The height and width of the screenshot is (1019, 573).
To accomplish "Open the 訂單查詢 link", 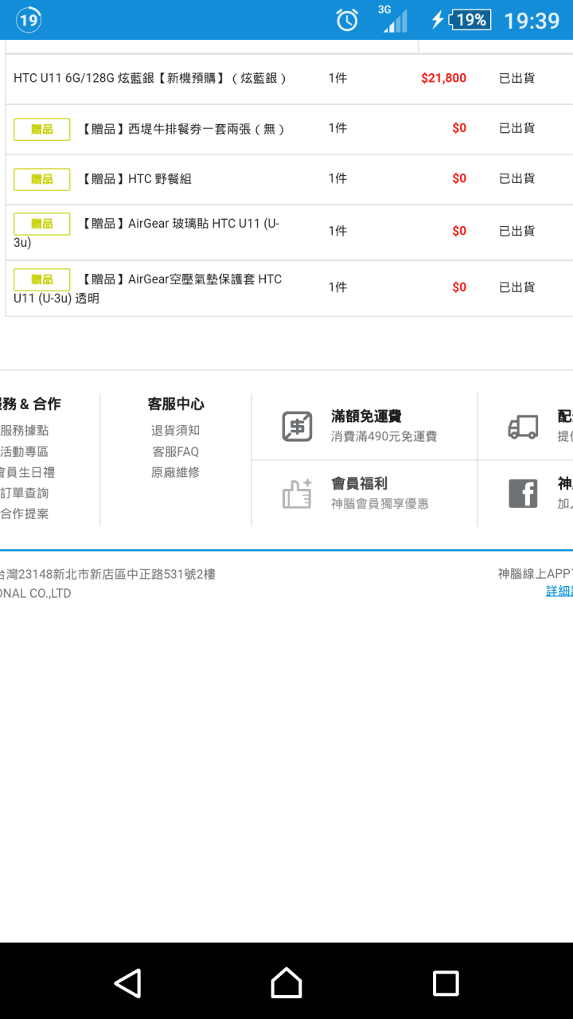I will click(x=24, y=493).
